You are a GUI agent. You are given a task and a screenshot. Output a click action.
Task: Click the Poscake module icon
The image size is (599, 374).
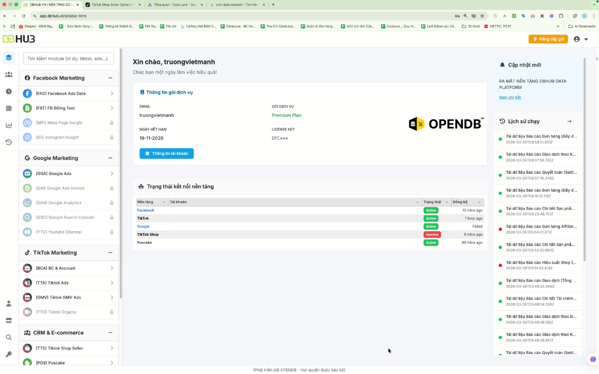27,363
